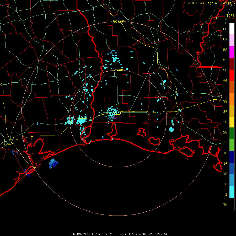Click the legend value '18'

225,153
